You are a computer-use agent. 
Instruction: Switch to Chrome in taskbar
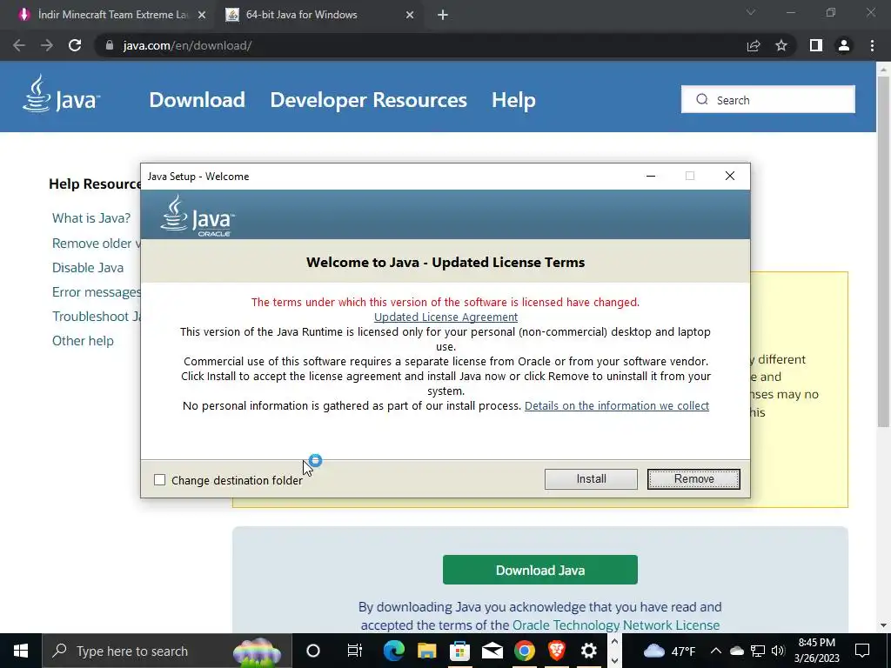(525, 651)
